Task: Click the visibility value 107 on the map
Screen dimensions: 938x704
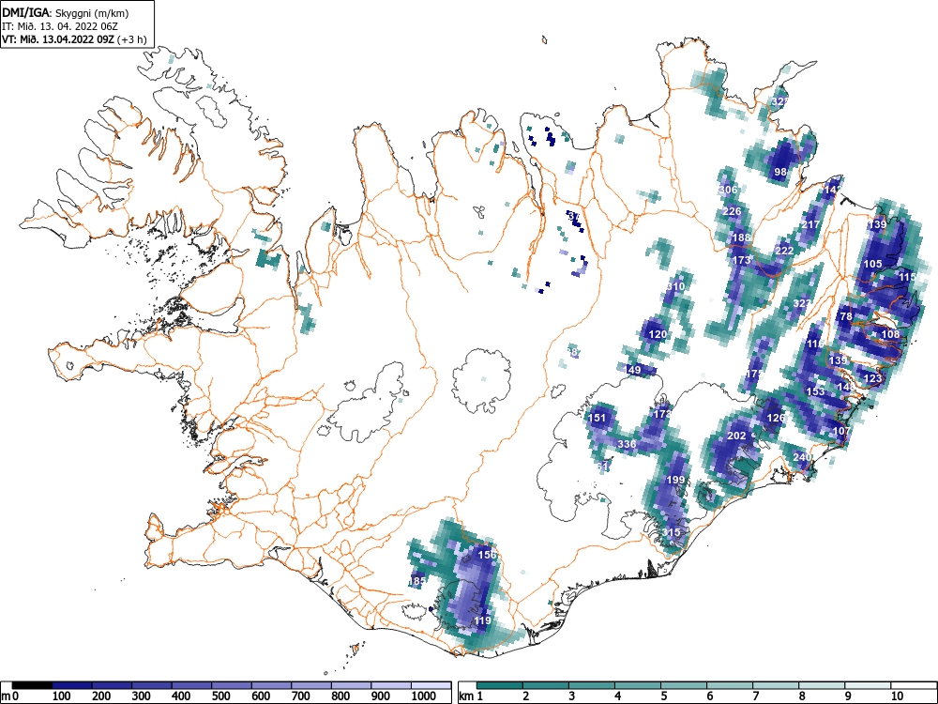Action: 841,431
